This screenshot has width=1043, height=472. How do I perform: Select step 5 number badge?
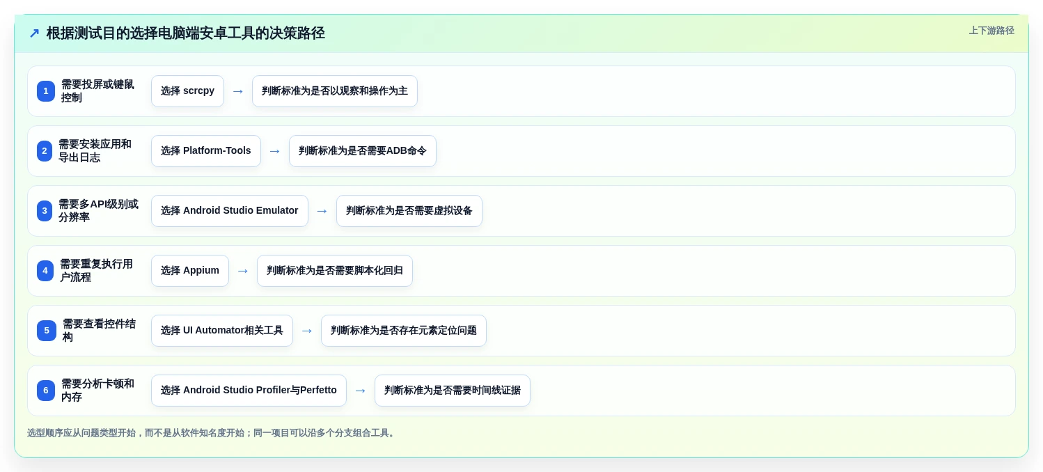tap(47, 331)
